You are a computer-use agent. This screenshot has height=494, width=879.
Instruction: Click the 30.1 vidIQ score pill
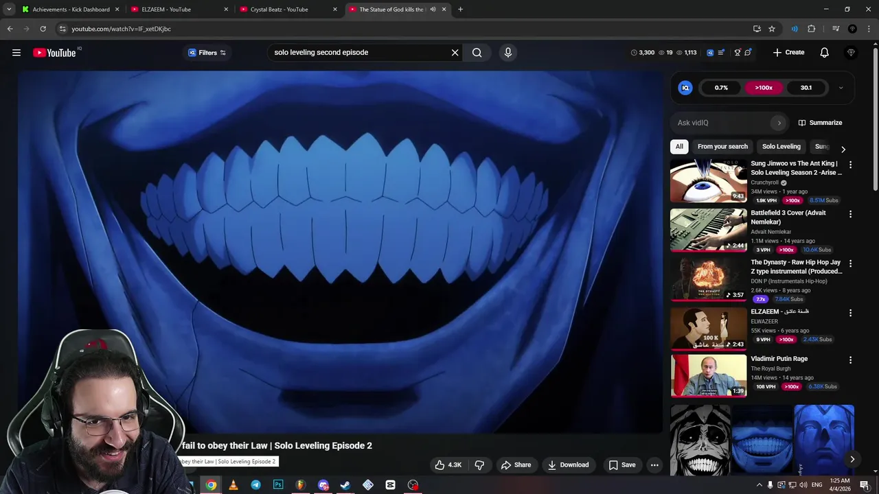(806, 88)
